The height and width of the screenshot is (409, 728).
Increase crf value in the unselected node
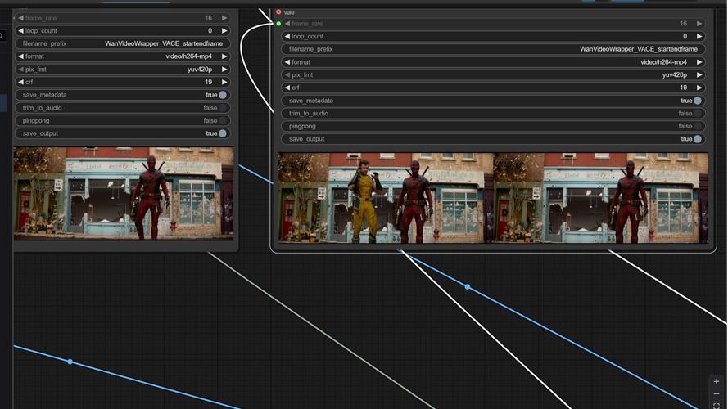click(224, 82)
